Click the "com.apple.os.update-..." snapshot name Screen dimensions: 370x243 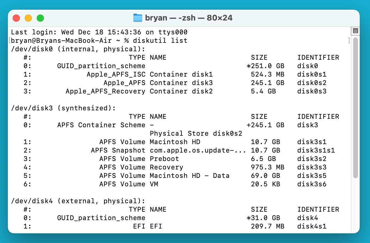[x=198, y=150]
